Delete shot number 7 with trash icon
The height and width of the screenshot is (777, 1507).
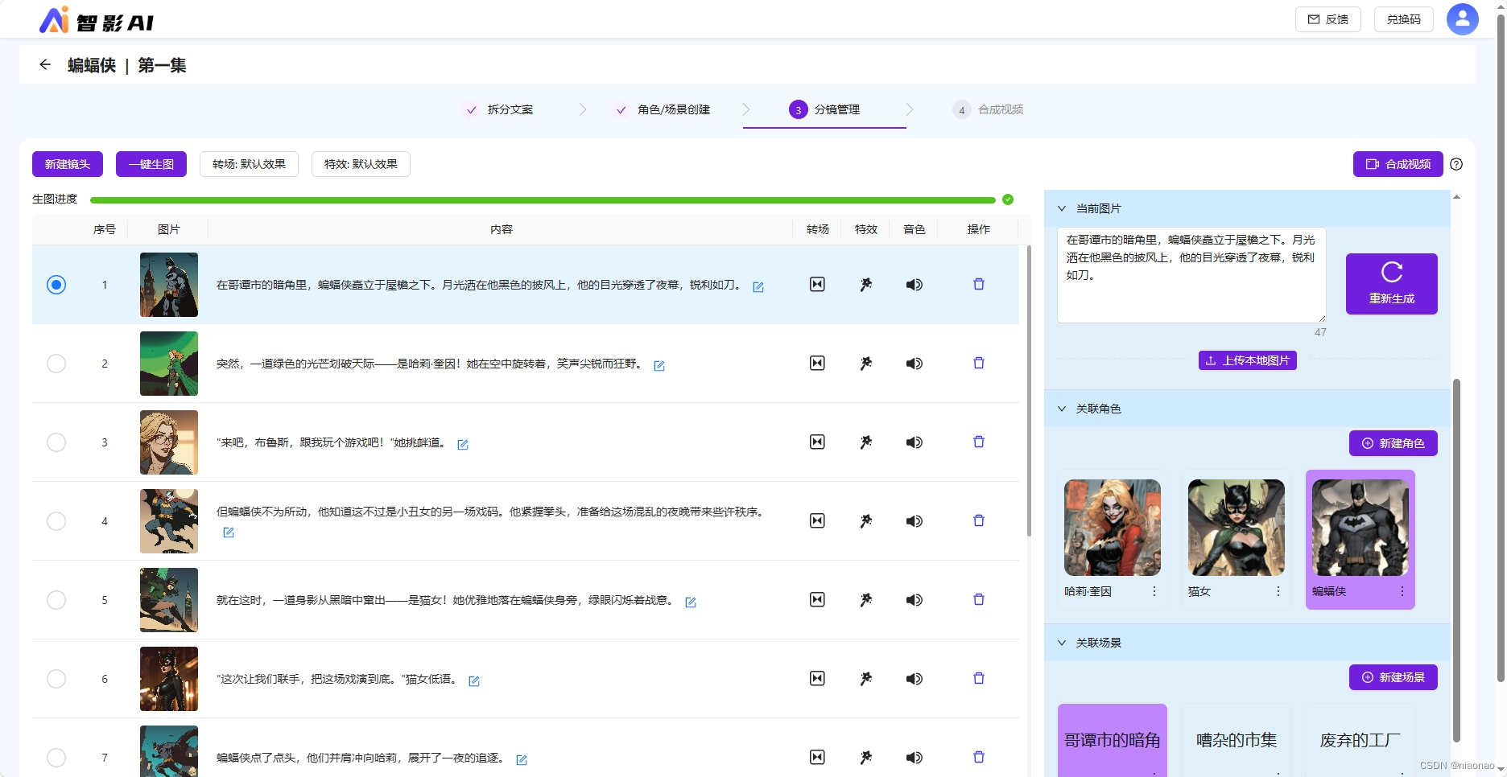[x=979, y=757]
